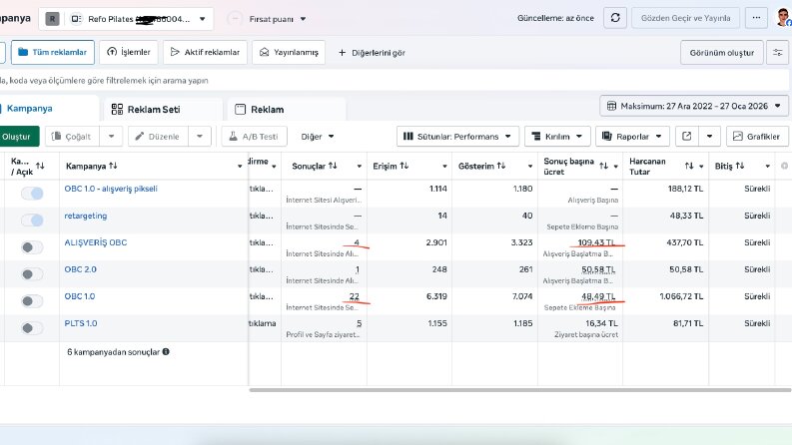Click the Çoğalt button
The height and width of the screenshot is (445, 792).
(73, 137)
